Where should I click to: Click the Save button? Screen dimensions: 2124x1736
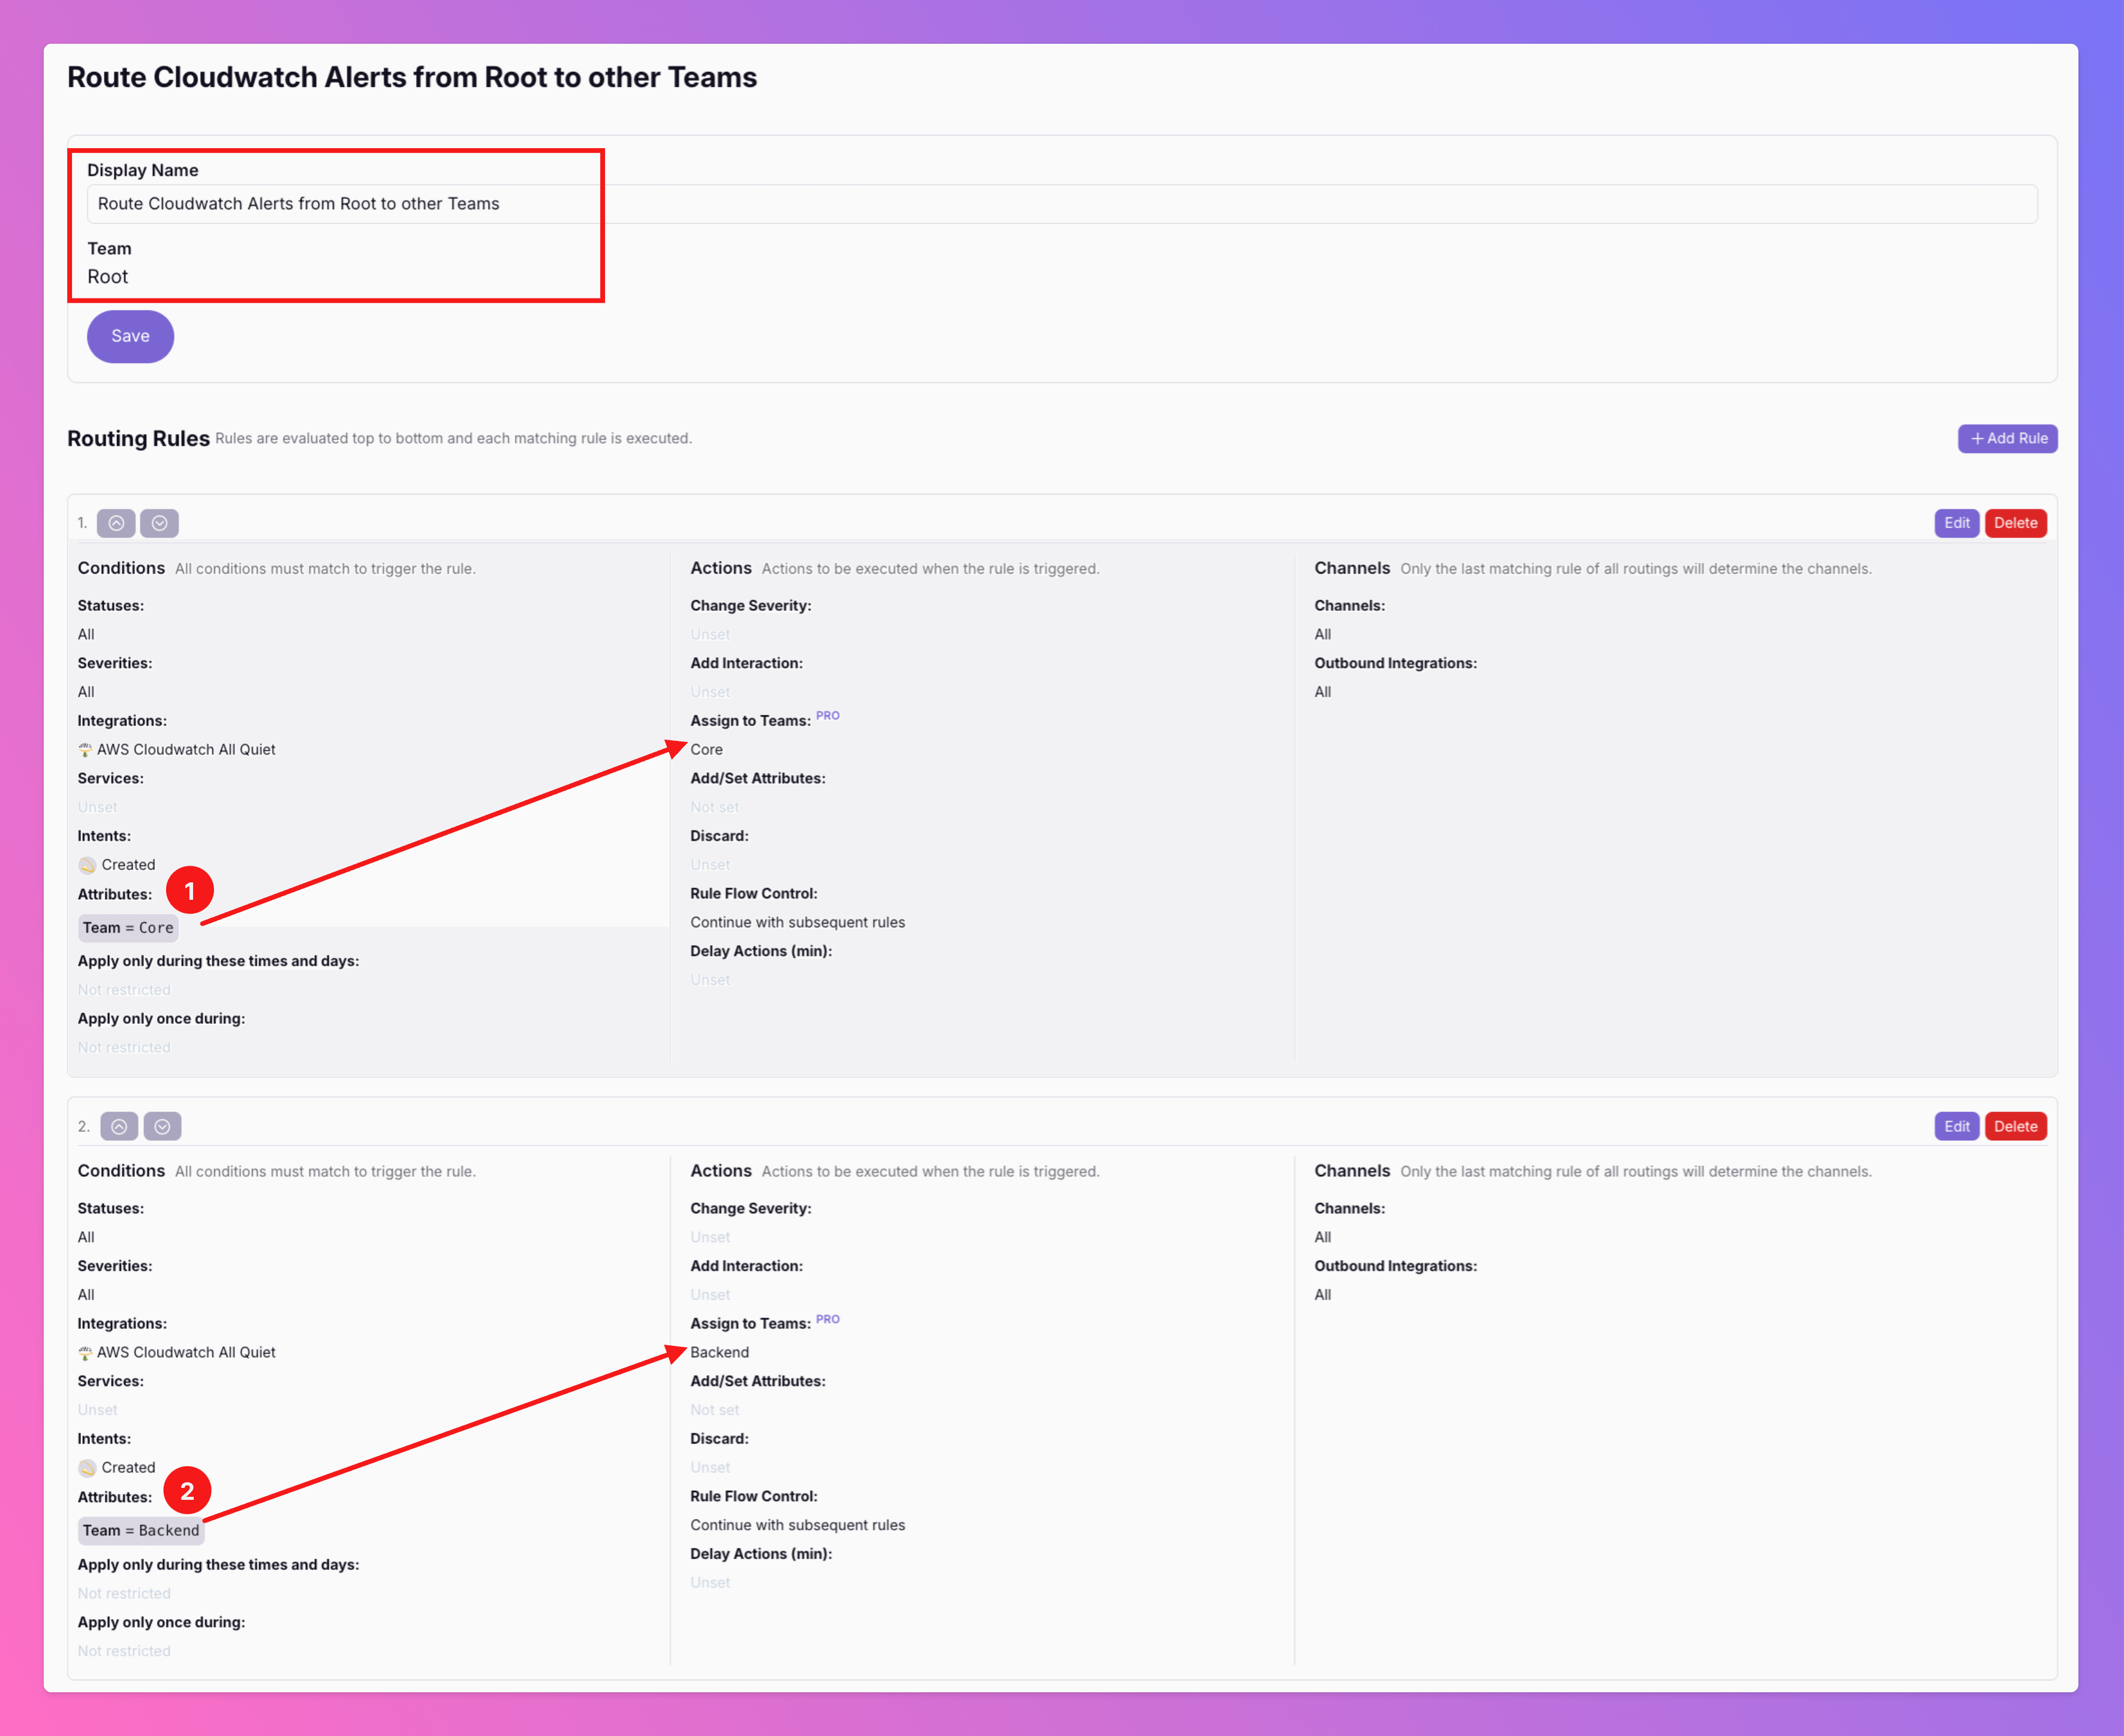[130, 336]
